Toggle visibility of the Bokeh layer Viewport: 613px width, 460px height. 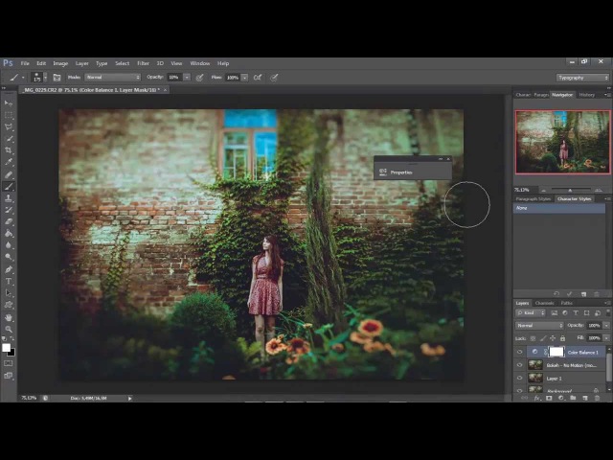coord(520,365)
